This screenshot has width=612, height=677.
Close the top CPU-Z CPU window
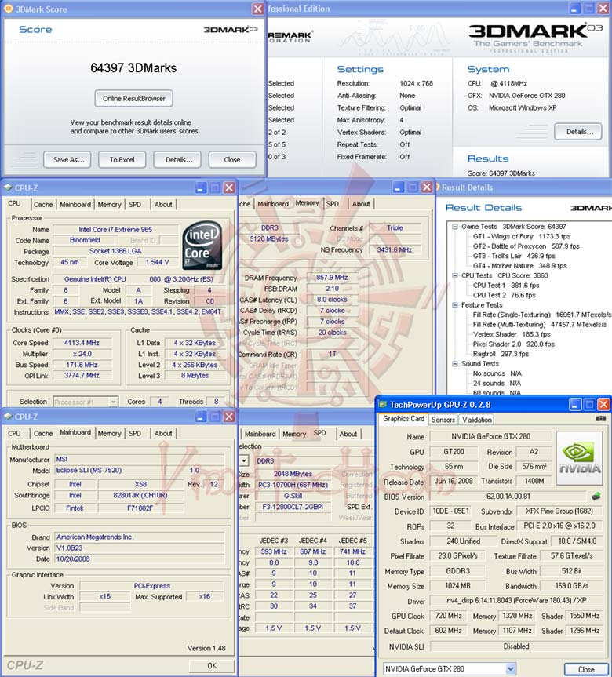[x=229, y=187]
